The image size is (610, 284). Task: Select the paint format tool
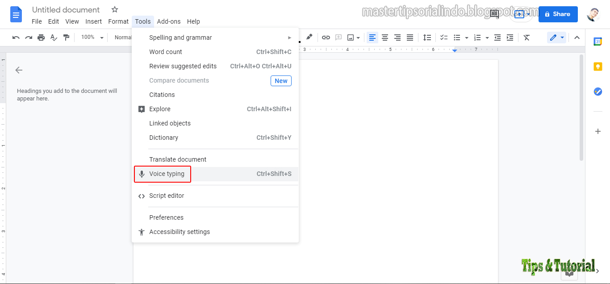[x=66, y=38]
